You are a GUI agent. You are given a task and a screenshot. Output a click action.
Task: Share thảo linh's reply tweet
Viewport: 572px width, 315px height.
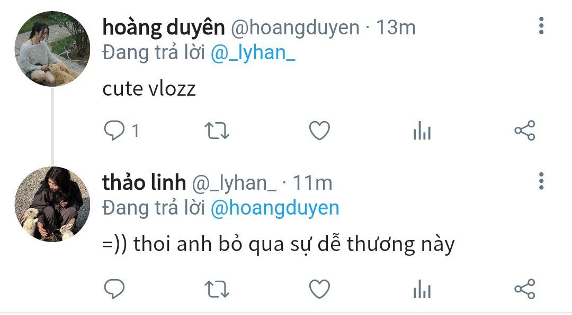point(524,289)
